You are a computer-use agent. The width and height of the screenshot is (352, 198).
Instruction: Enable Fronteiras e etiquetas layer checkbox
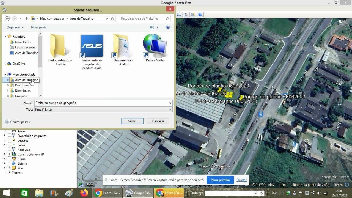click(x=9, y=136)
